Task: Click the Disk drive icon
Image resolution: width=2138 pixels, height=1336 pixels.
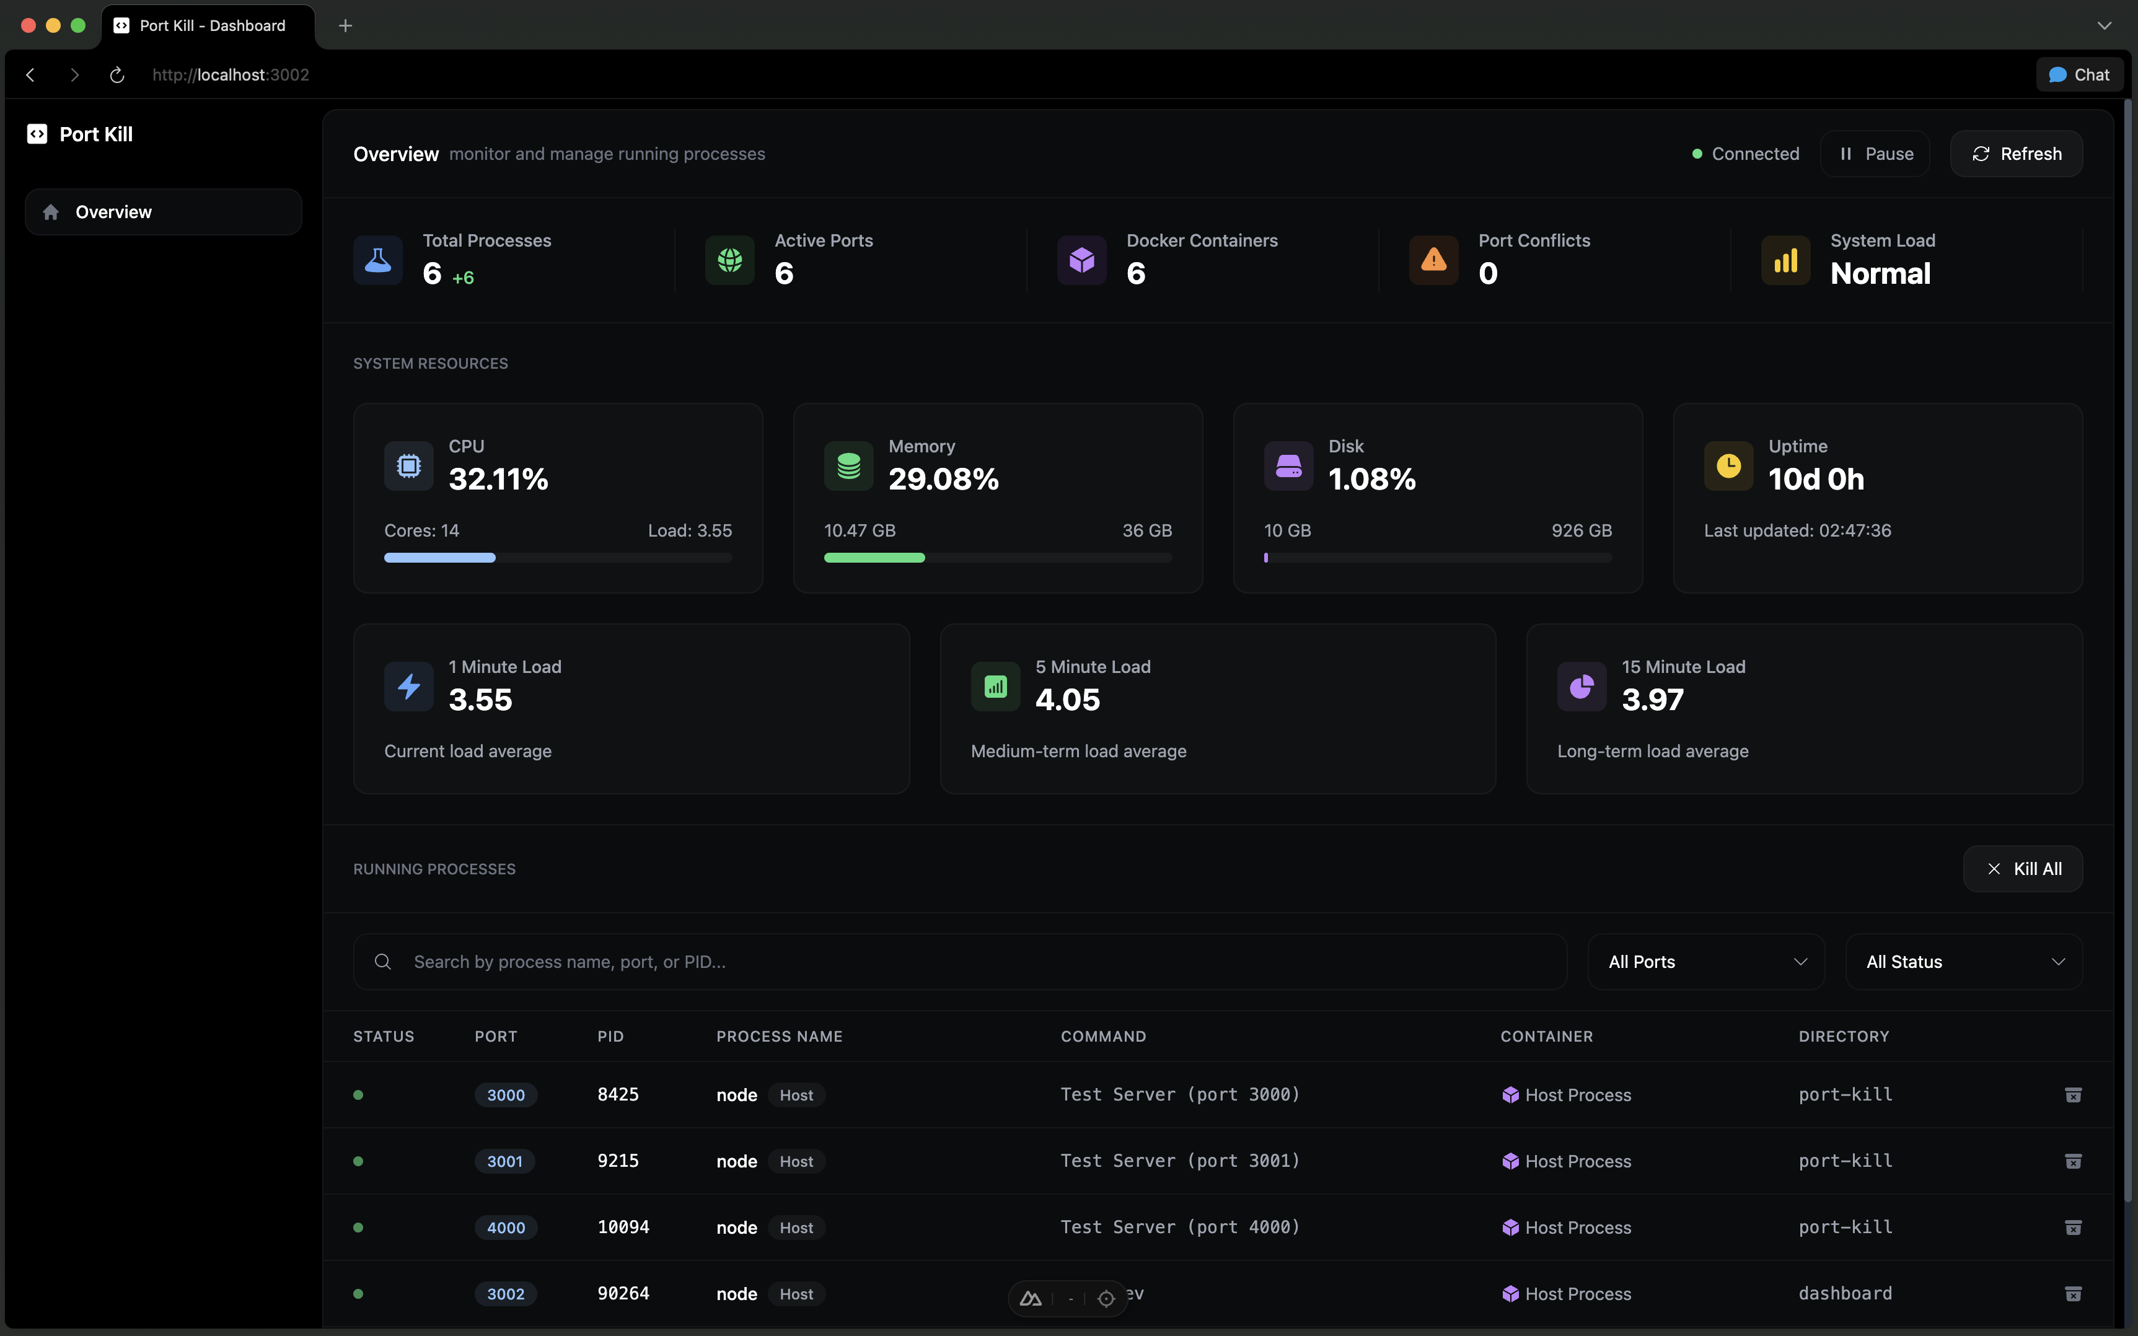Action: [1289, 465]
